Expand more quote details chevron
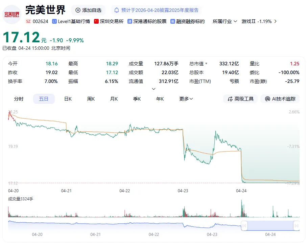 [154, 89]
